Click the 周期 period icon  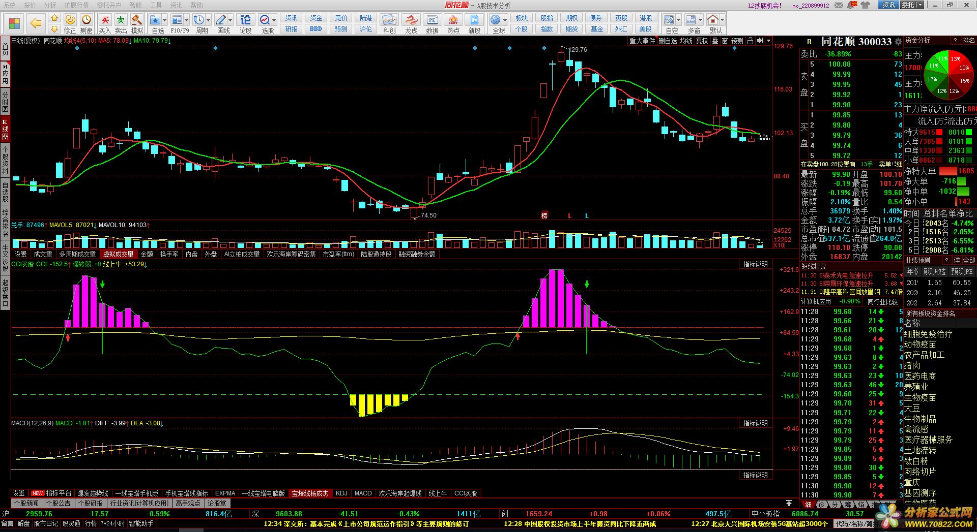click(x=199, y=20)
